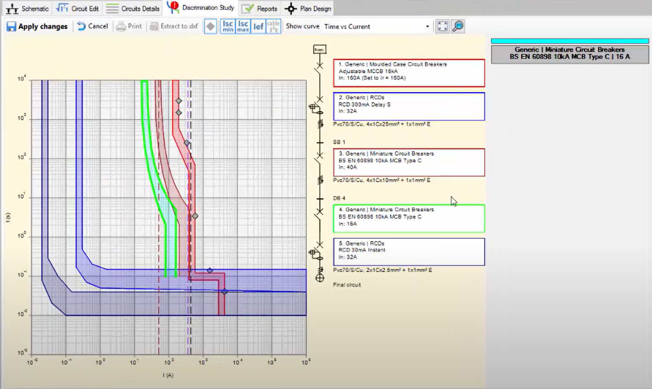The image size is (652, 389).
Task: Click the I (A) axis label
Action: [x=168, y=375]
